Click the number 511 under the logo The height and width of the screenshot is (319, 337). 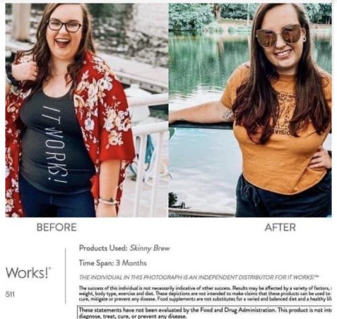[10, 294]
